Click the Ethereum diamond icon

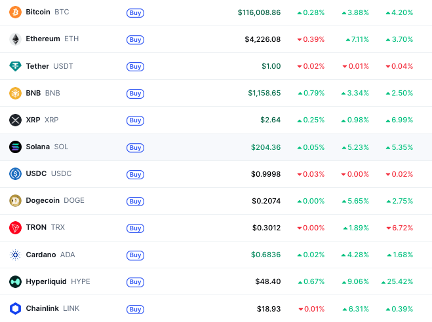click(x=15, y=39)
